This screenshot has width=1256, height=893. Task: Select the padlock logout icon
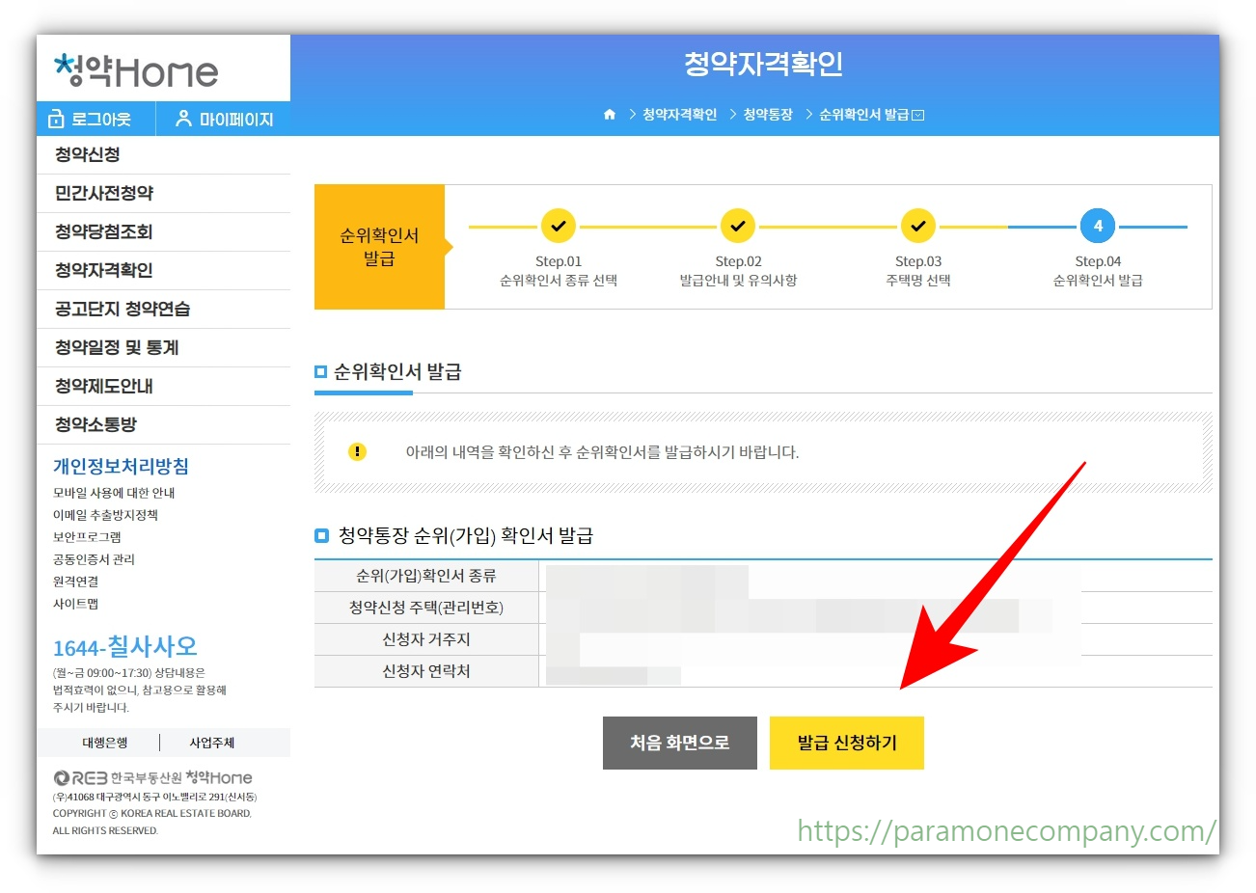58,119
